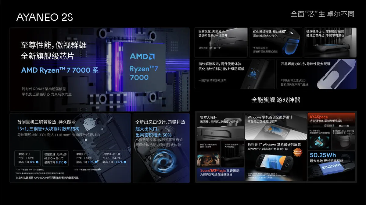The height and width of the screenshot is (205, 366).
Task: Click the text 无漂移、无死区、高精度、长寿命
Action: pyautogui.click(x=220, y=121)
